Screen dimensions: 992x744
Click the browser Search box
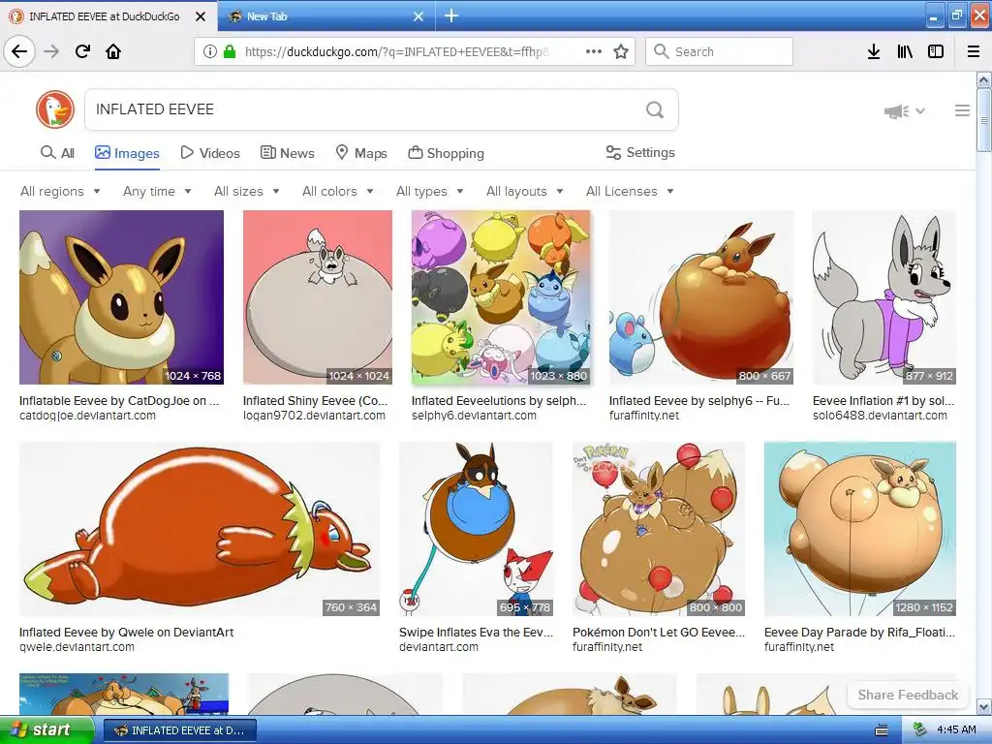[720, 51]
